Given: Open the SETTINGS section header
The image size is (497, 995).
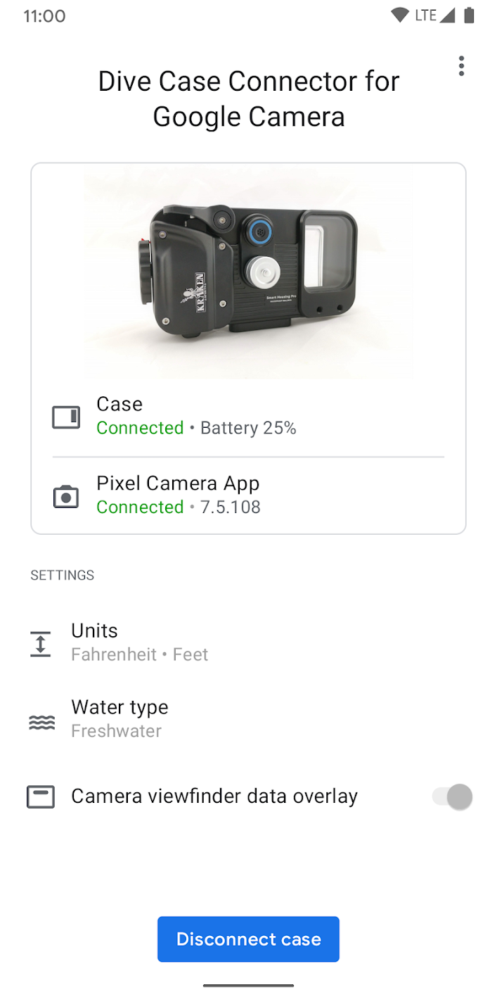Looking at the screenshot, I should click(62, 575).
